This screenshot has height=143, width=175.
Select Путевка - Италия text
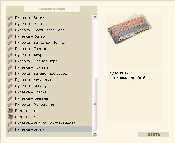[31, 92]
